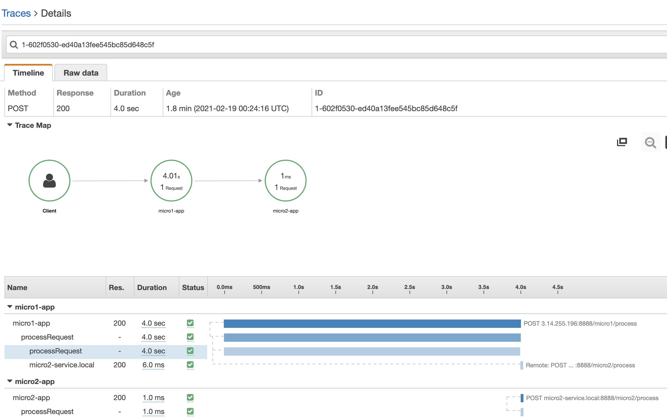Click the zoom out magnifier icon
This screenshot has width=667, height=419.
click(x=650, y=143)
